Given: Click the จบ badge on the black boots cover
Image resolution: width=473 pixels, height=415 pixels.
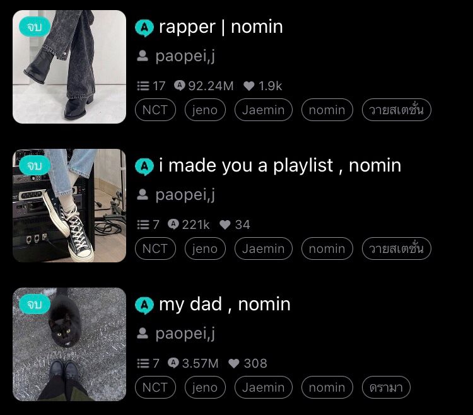Looking at the screenshot, I should click(35, 27).
